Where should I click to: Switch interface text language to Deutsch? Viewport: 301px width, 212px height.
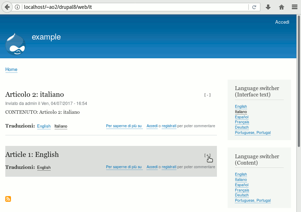[x=242, y=127]
